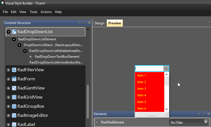Expand the RadGridView tree node
This screenshot has height=127, width=211.
click(8, 97)
